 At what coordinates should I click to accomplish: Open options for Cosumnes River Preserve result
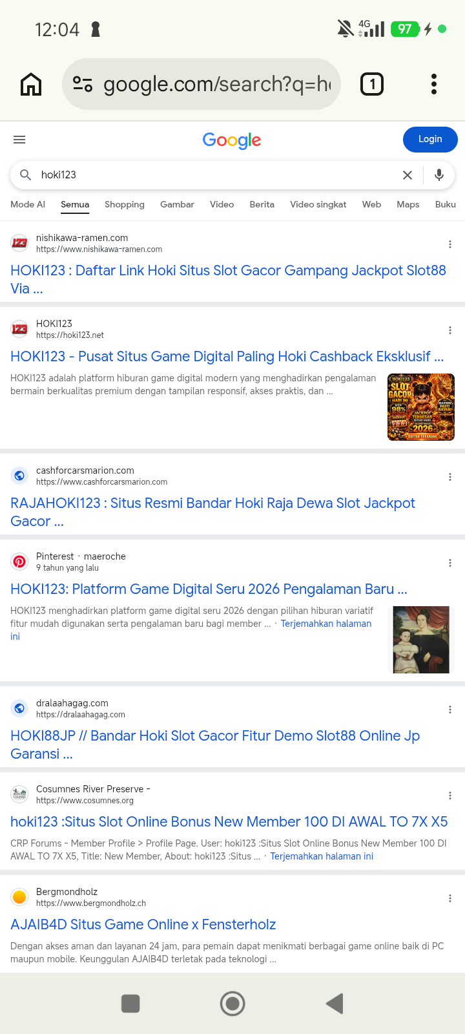point(450,796)
